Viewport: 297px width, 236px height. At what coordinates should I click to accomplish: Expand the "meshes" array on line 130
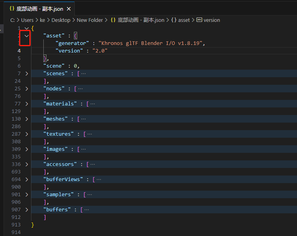27,119
